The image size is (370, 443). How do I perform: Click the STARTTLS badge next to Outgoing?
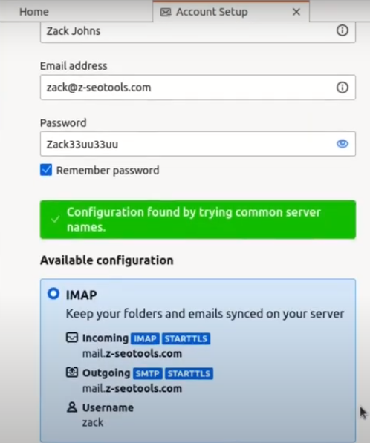pos(189,373)
